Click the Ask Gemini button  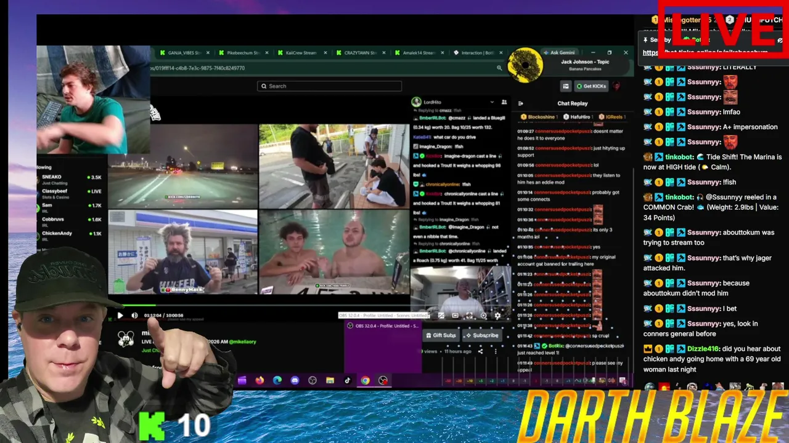click(559, 53)
